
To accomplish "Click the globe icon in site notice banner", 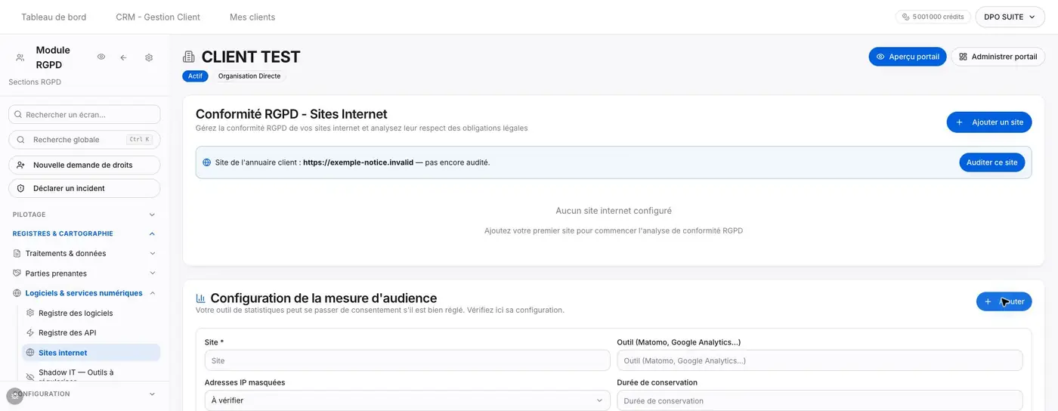I will tap(207, 162).
